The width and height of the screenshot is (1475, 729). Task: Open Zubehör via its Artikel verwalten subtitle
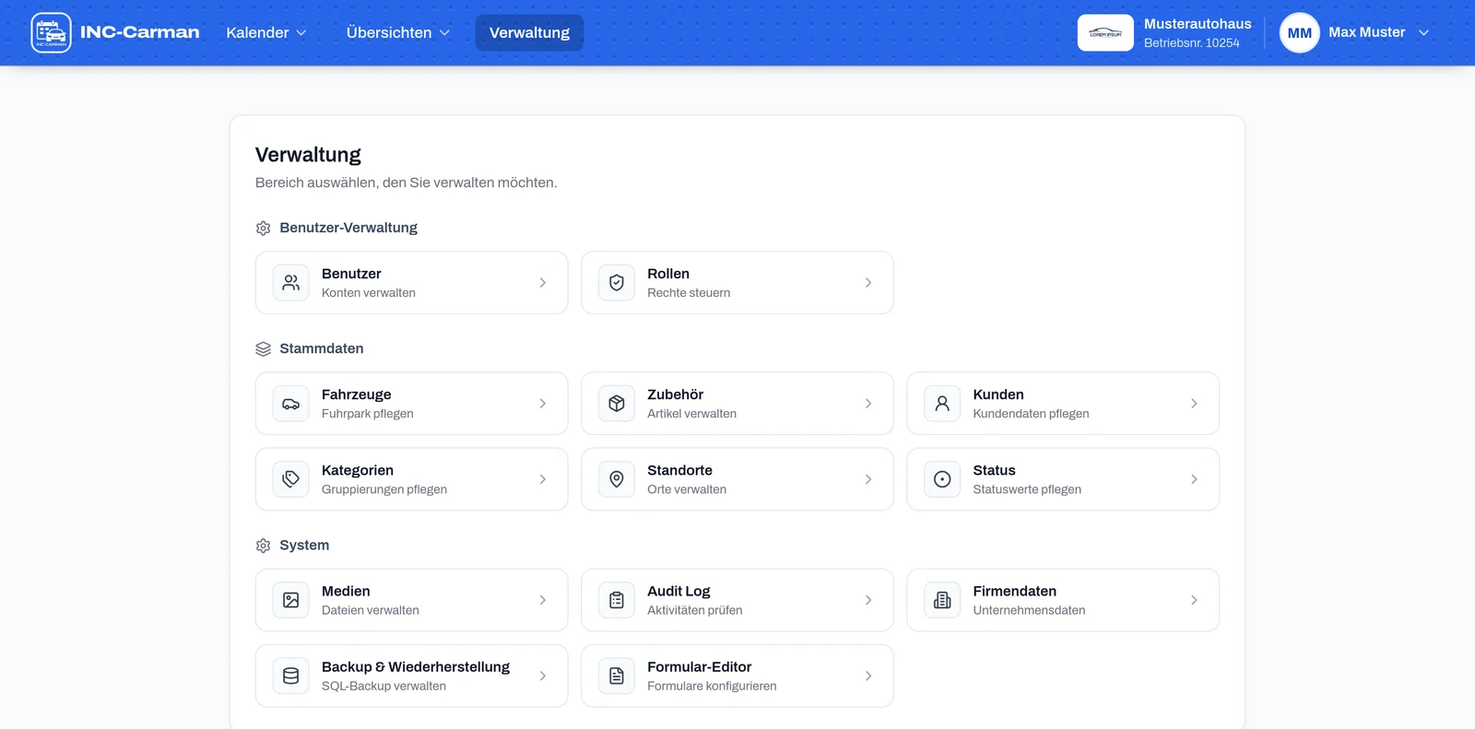coord(691,414)
